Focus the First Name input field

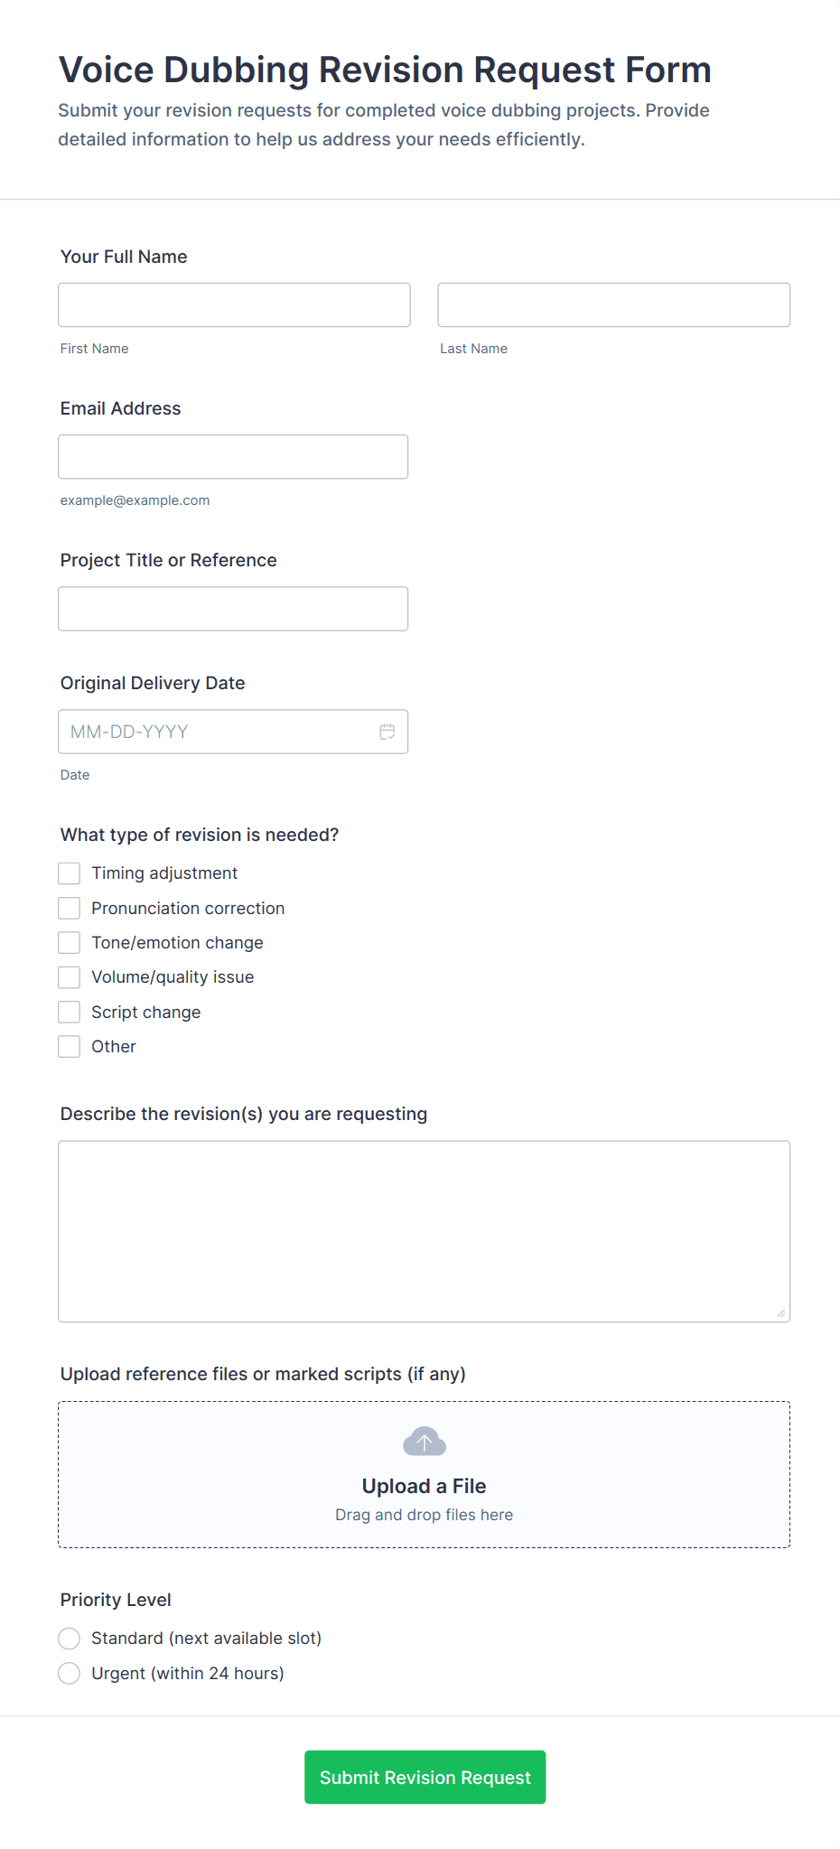point(234,305)
